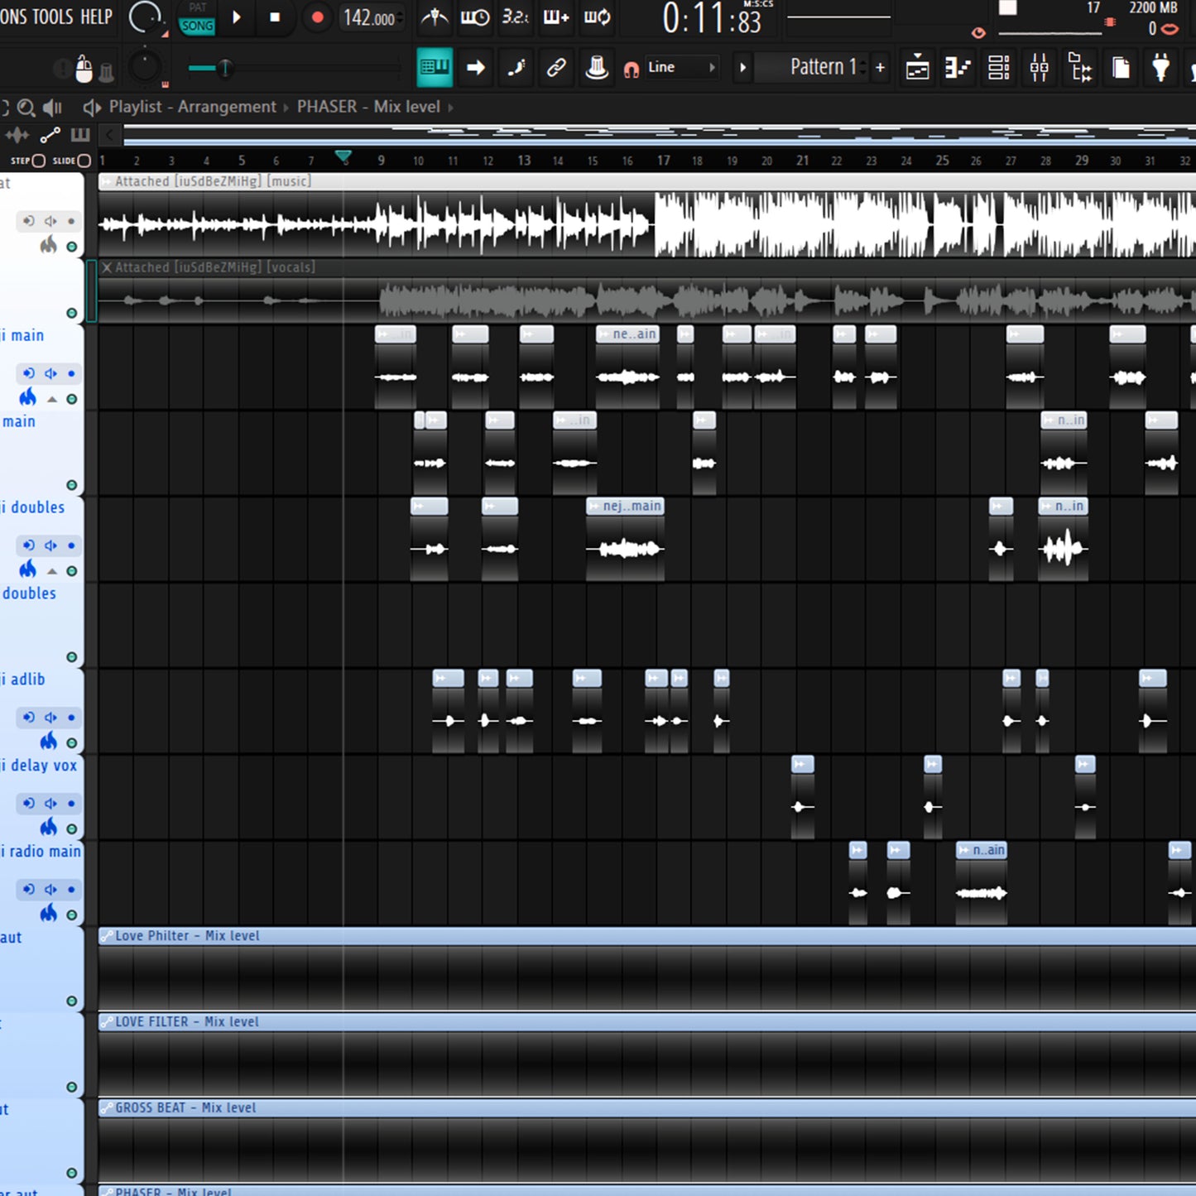Toggle the SLIDE checkbox

[x=83, y=161]
